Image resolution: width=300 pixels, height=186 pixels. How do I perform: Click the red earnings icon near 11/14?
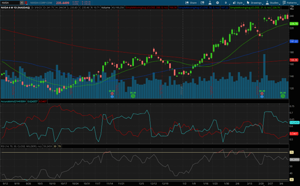pyautogui.click(x=112, y=94)
